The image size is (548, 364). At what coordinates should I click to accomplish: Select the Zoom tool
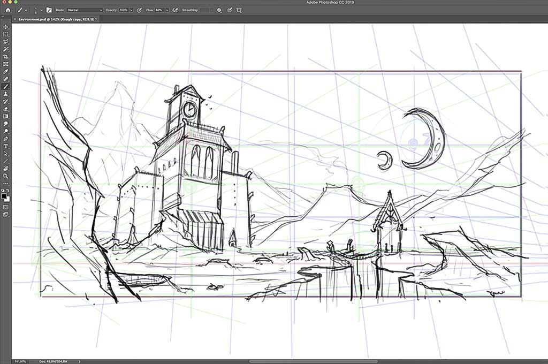pyautogui.click(x=5, y=176)
